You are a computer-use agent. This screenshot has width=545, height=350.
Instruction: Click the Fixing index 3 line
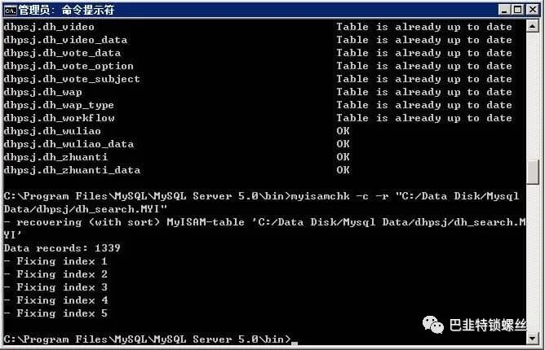[x=55, y=287]
